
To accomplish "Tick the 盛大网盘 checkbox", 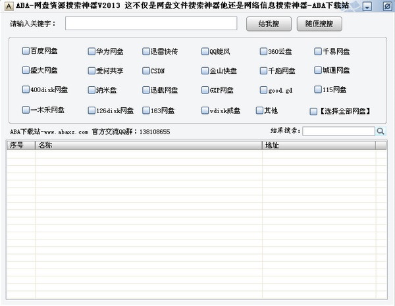I will (26, 70).
